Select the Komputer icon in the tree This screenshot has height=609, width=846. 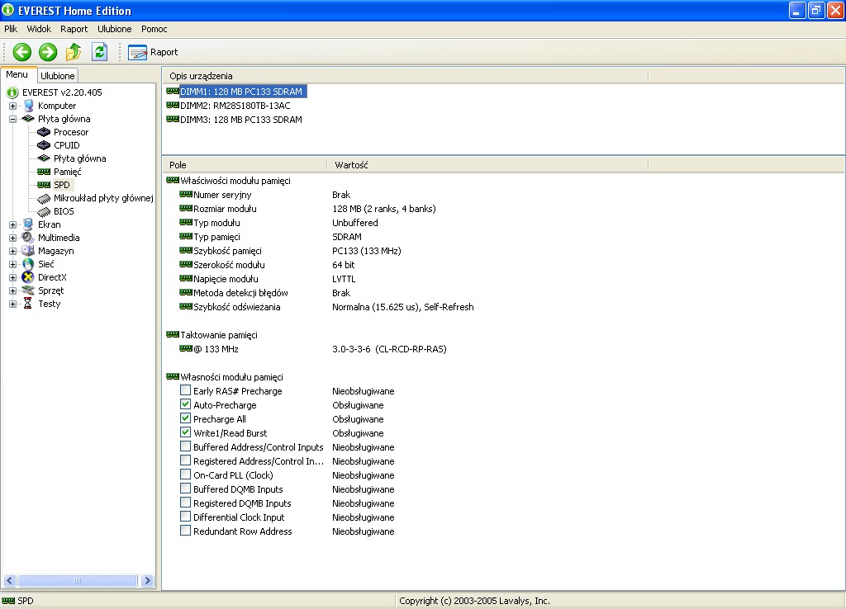pos(29,106)
